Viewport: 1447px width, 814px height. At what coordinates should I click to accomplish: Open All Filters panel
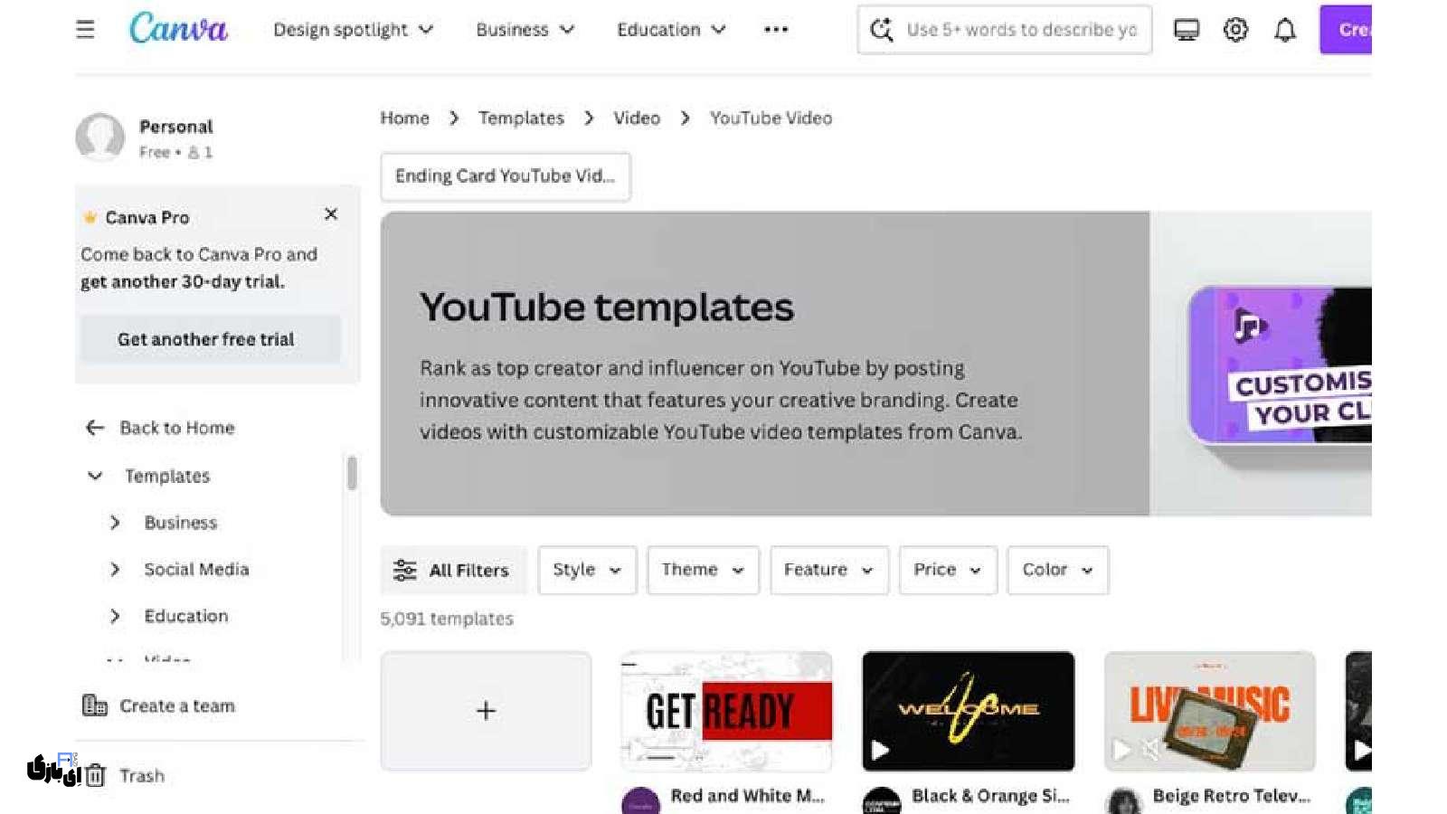(452, 571)
